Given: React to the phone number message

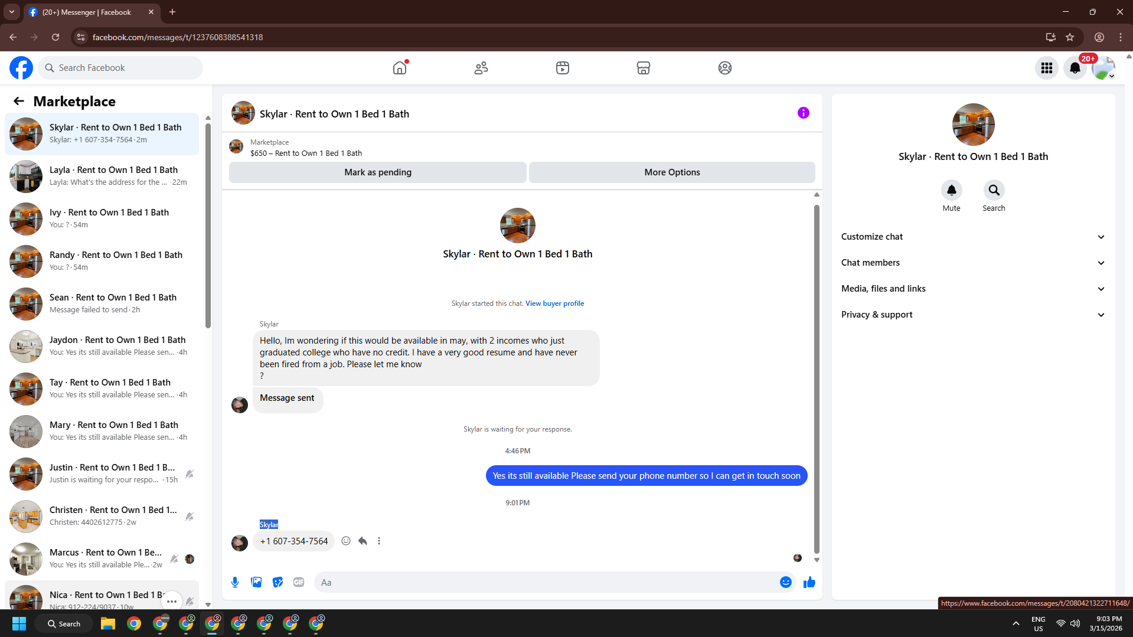Looking at the screenshot, I should tap(346, 541).
